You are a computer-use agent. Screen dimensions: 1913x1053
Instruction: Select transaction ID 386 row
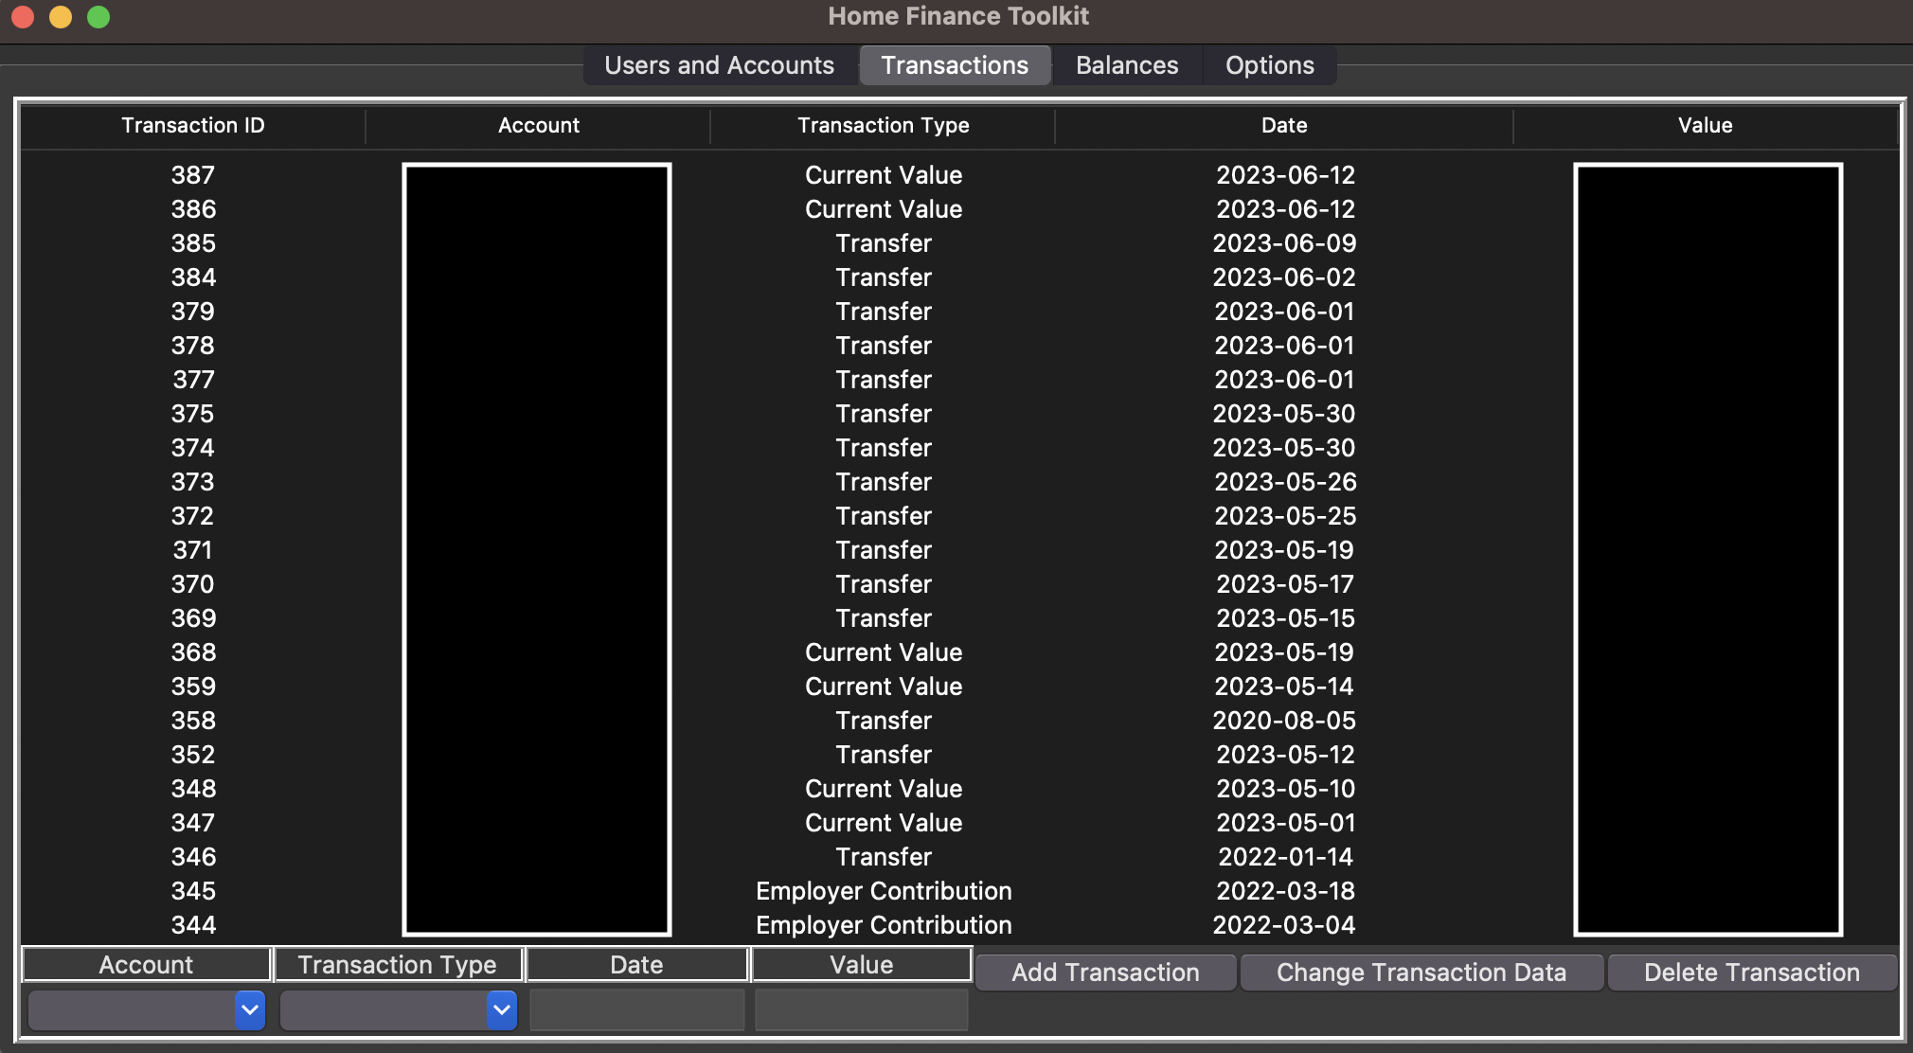coord(959,209)
